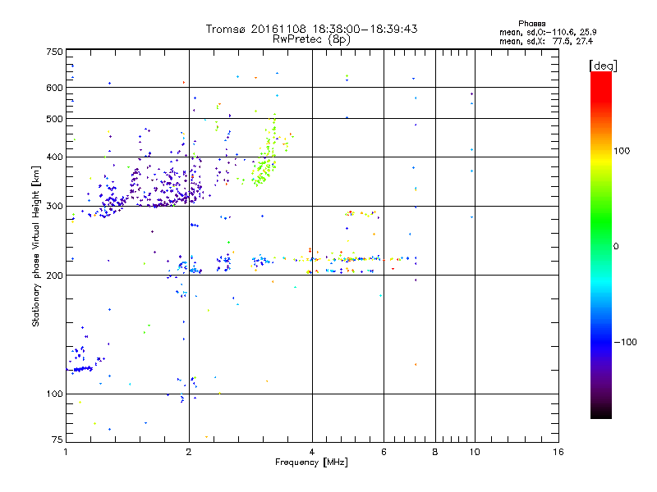Click the "RwPretec (8p)" subtitle

tap(311, 39)
